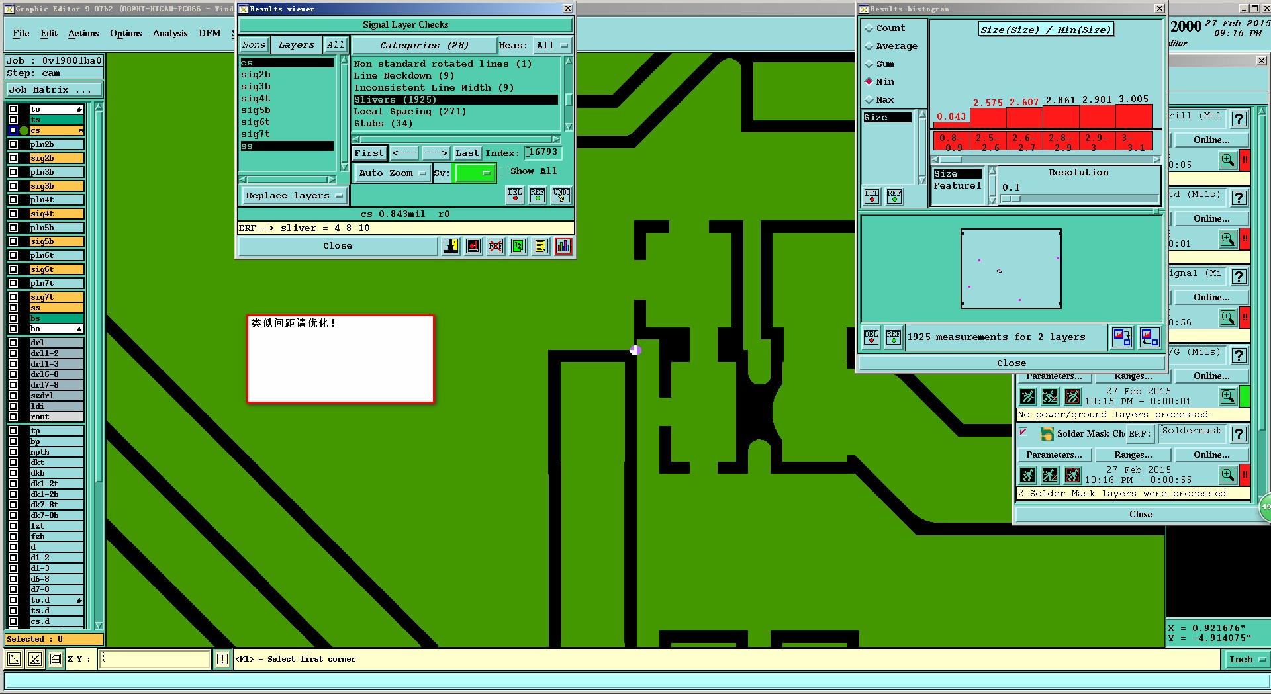The width and height of the screenshot is (1271, 694).
Task: Click the First button
Action: [369, 153]
